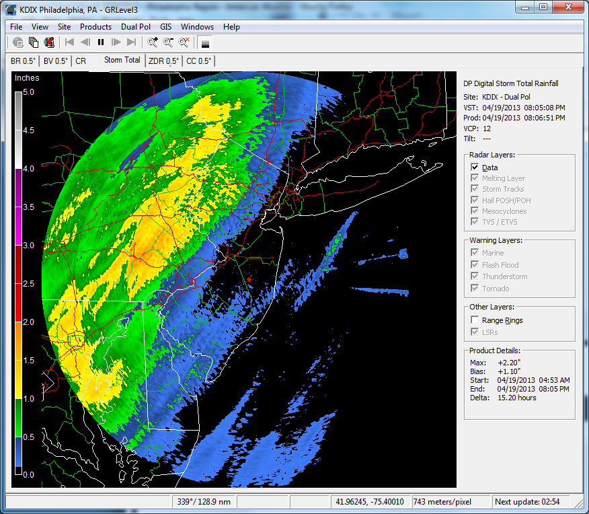Open the Help menu
The image size is (589, 514).
(x=231, y=27)
